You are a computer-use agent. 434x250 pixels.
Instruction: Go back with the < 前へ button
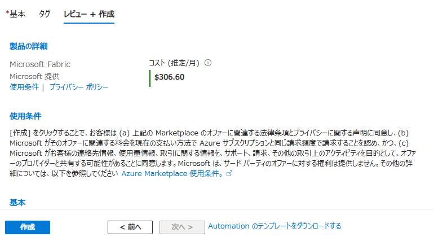pyautogui.click(x=130, y=227)
